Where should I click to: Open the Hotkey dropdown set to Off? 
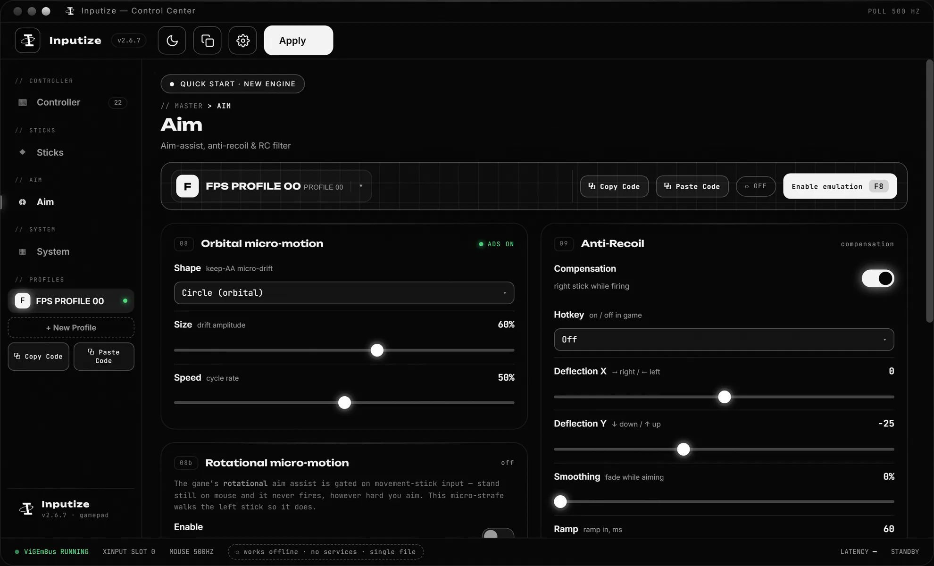pyautogui.click(x=724, y=340)
